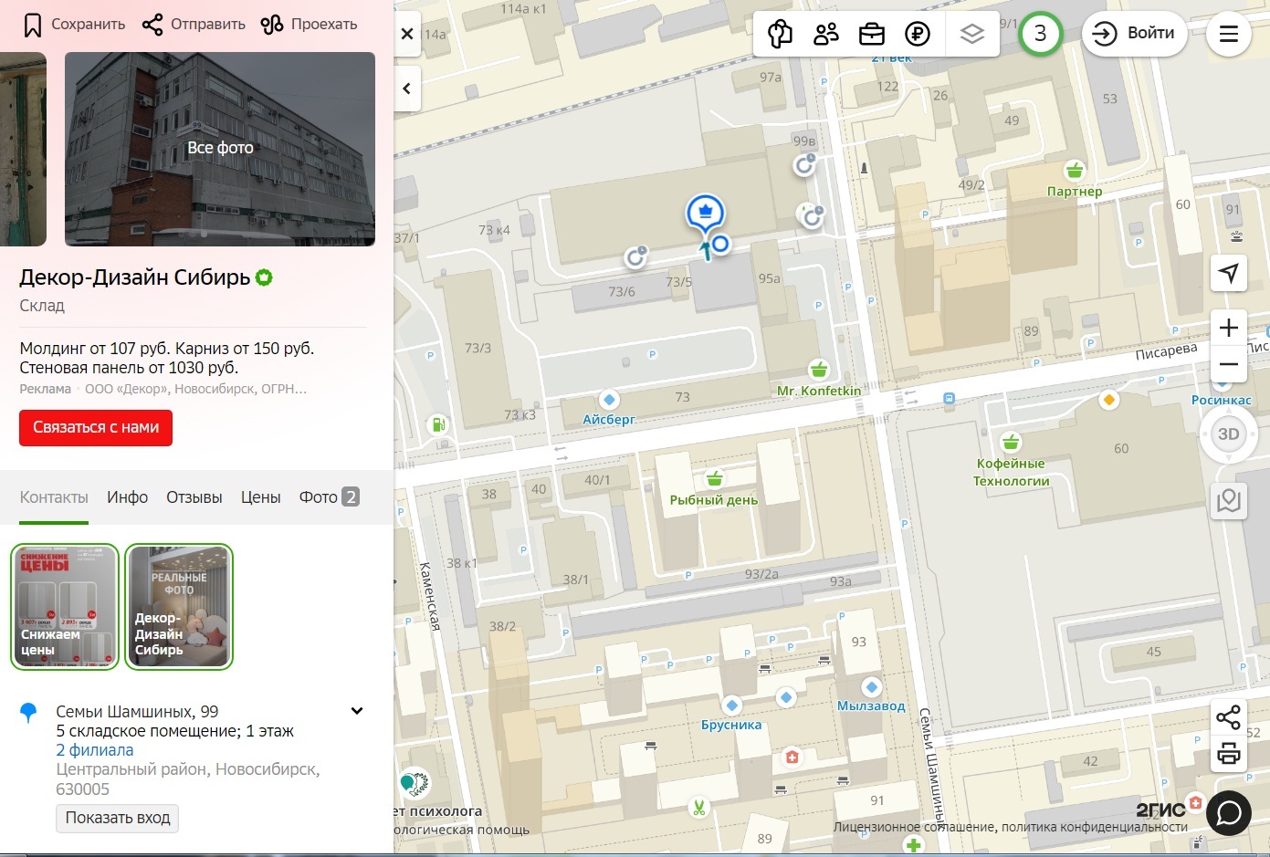Click the Save bookmark icon

pos(33,25)
